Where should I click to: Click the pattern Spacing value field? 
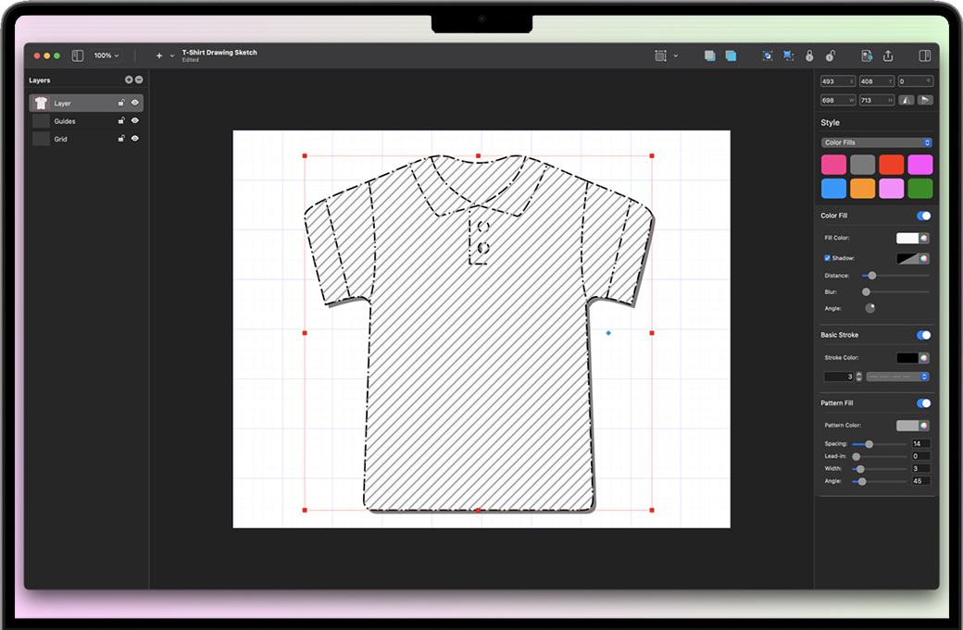click(920, 444)
